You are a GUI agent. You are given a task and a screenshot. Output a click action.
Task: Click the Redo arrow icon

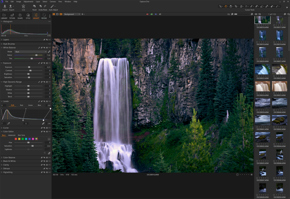pyautogui.click(x=45, y=6)
